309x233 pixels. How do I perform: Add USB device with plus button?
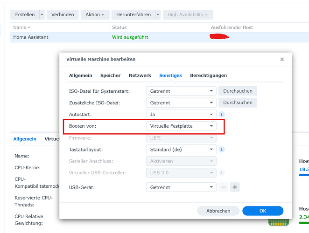click(235, 187)
